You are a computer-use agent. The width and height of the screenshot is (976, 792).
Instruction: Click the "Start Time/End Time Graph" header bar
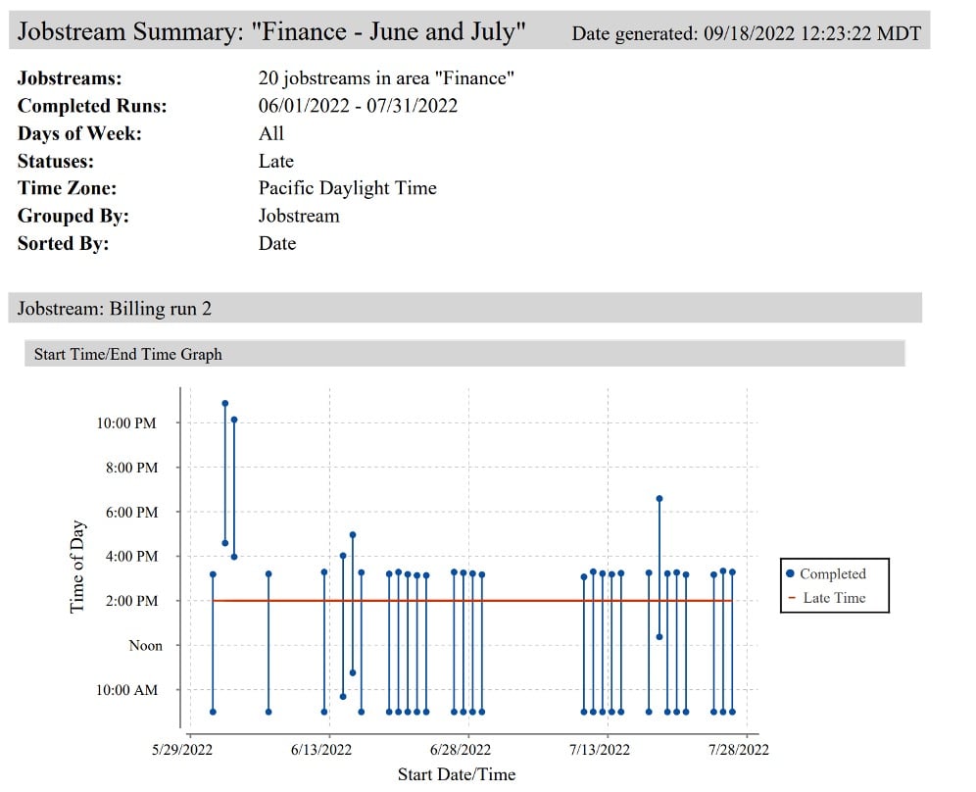click(127, 354)
